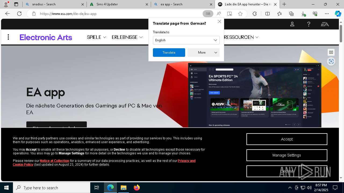Open Immersive Reader icon
The width and height of the screenshot is (344, 193).
pos(230,14)
